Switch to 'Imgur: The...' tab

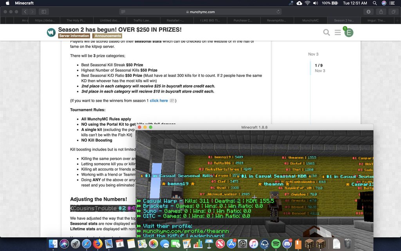coord(377,20)
